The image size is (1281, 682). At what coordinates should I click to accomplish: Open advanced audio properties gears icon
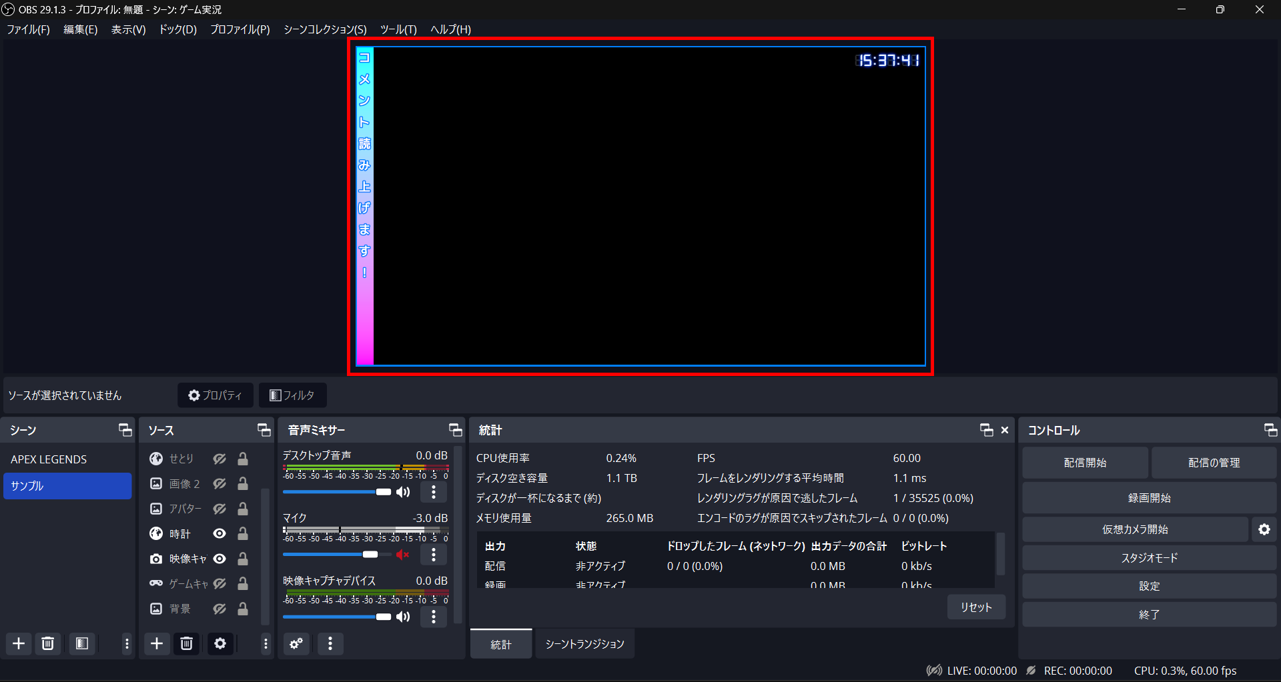296,643
